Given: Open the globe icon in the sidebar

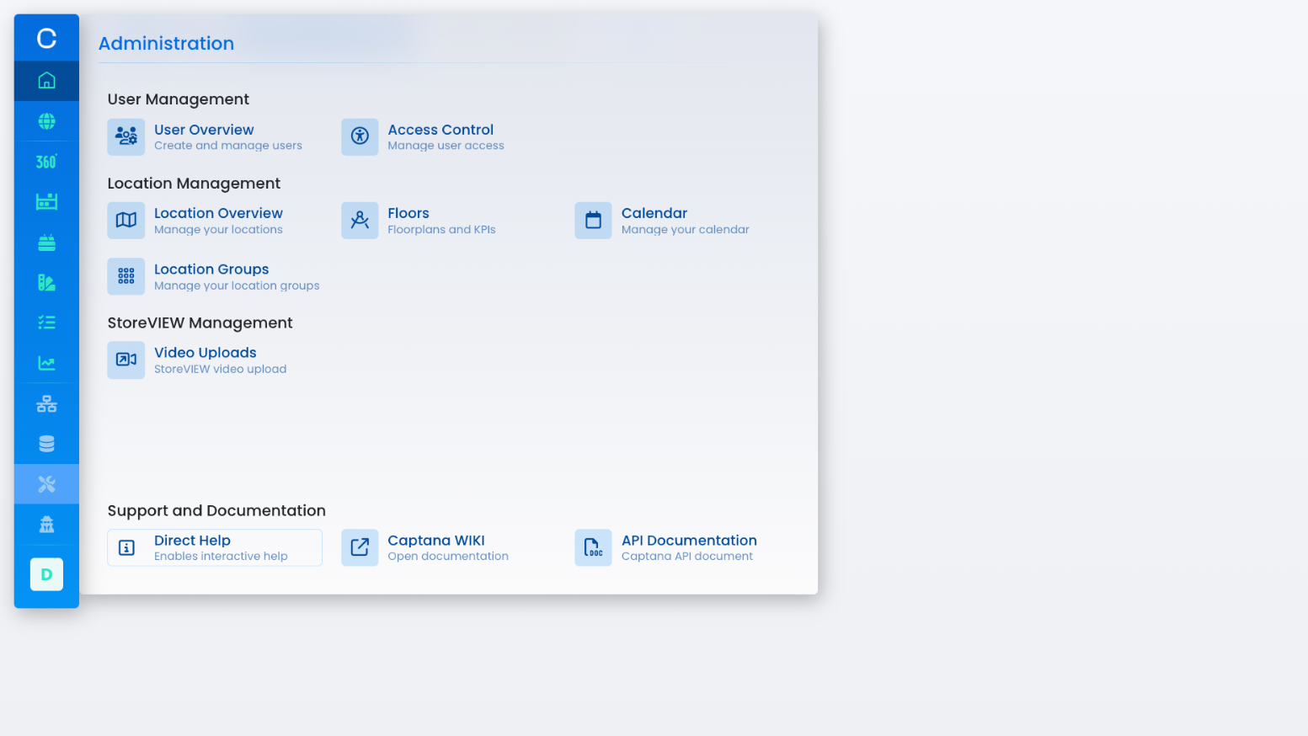Looking at the screenshot, I should coord(46,121).
